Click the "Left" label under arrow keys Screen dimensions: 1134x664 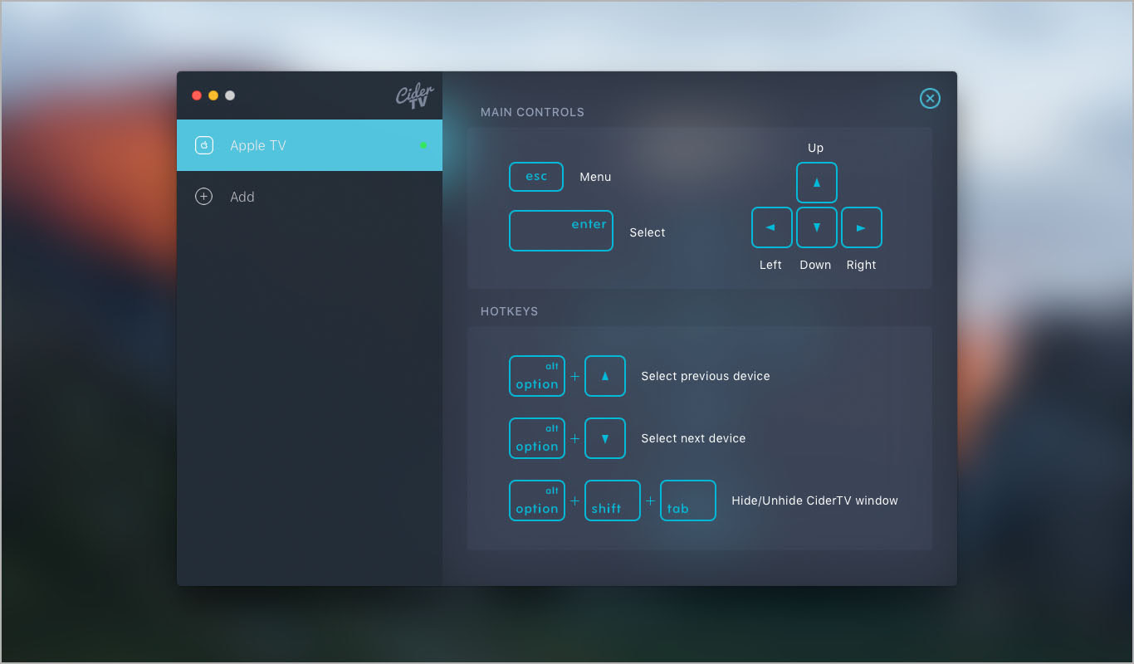click(x=771, y=265)
